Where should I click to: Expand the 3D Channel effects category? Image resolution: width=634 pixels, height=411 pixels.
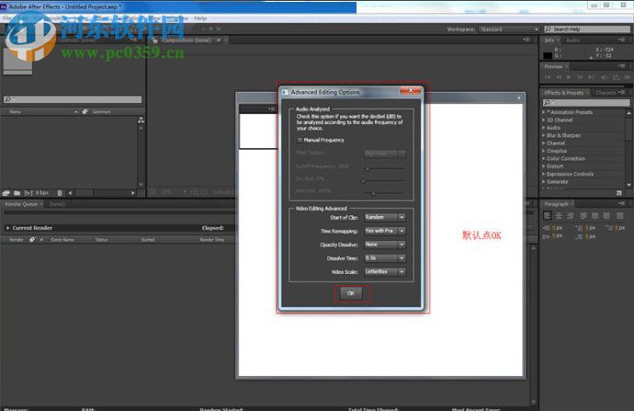[544, 120]
